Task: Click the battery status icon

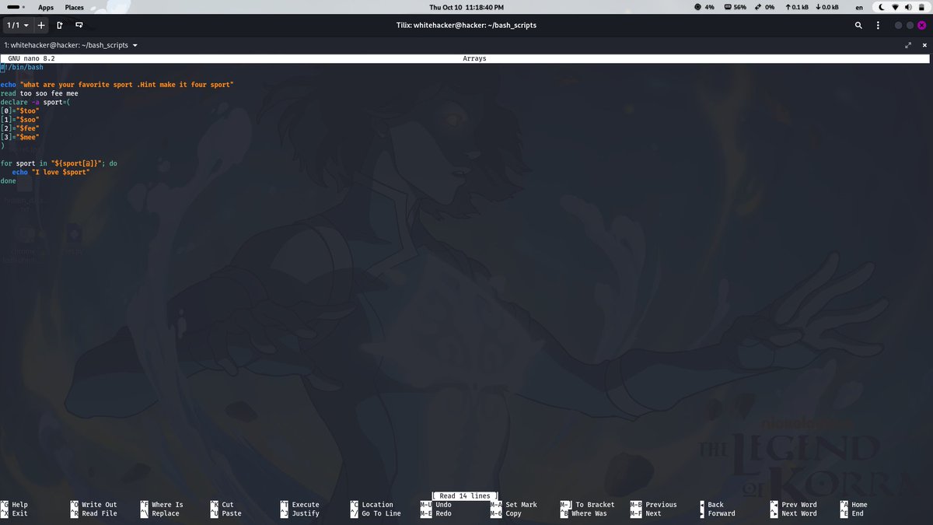Action: [920, 7]
